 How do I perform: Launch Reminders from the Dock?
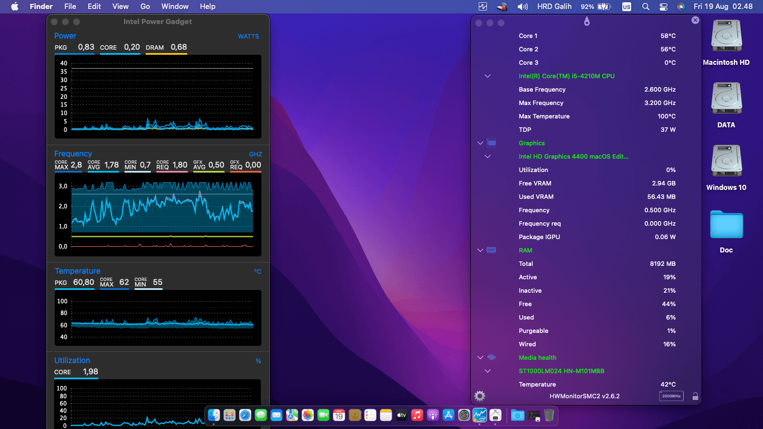tap(370, 415)
